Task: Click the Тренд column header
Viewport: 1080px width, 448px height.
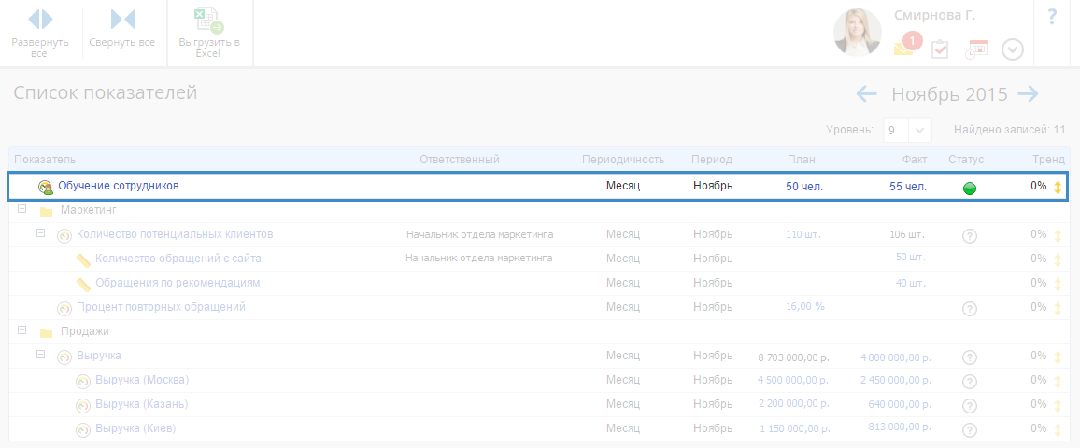Action: coord(1048,160)
